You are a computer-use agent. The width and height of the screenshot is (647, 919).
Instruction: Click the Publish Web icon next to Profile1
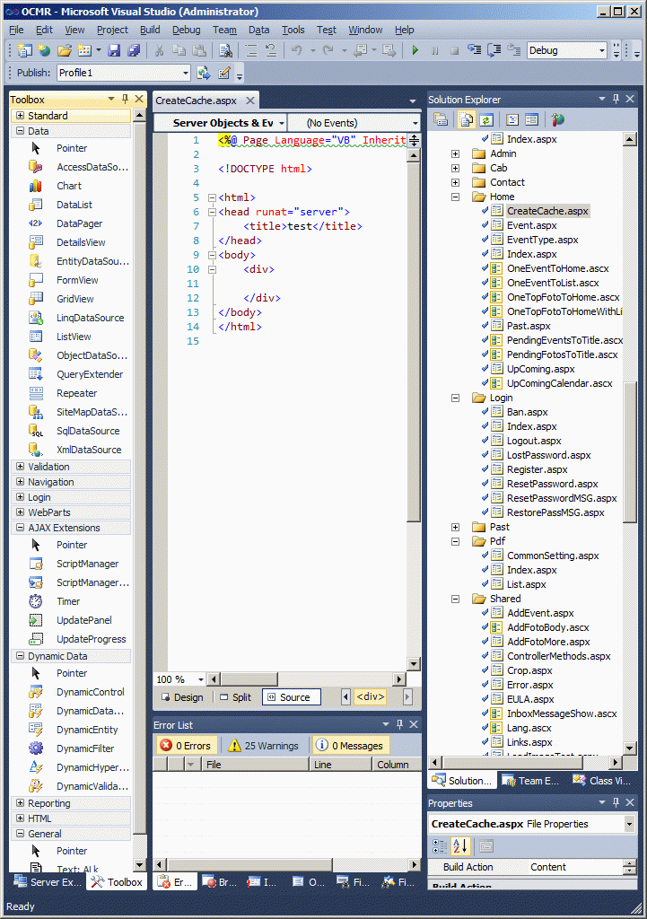204,73
